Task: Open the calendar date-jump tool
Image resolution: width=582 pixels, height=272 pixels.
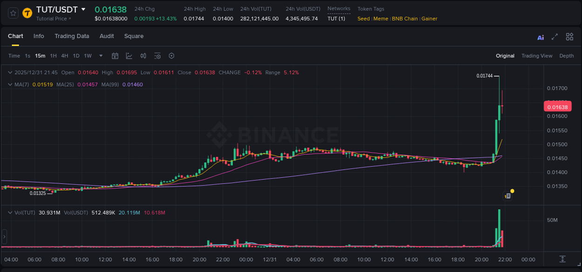Action: (x=115, y=55)
